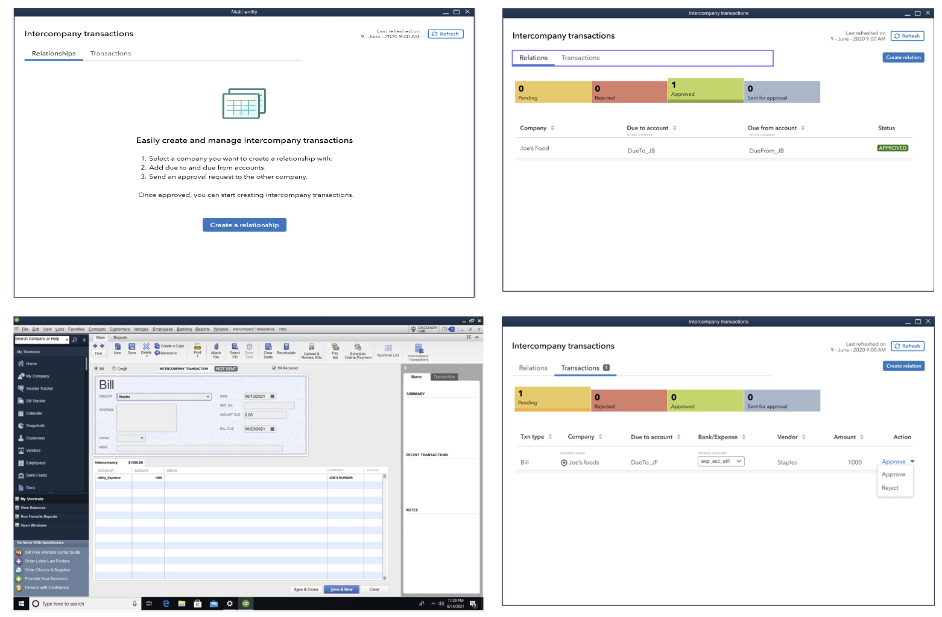Viewport: 942px width, 617px height.
Task: Open the Bill Tracker shortcut
Action: point(32,401)
